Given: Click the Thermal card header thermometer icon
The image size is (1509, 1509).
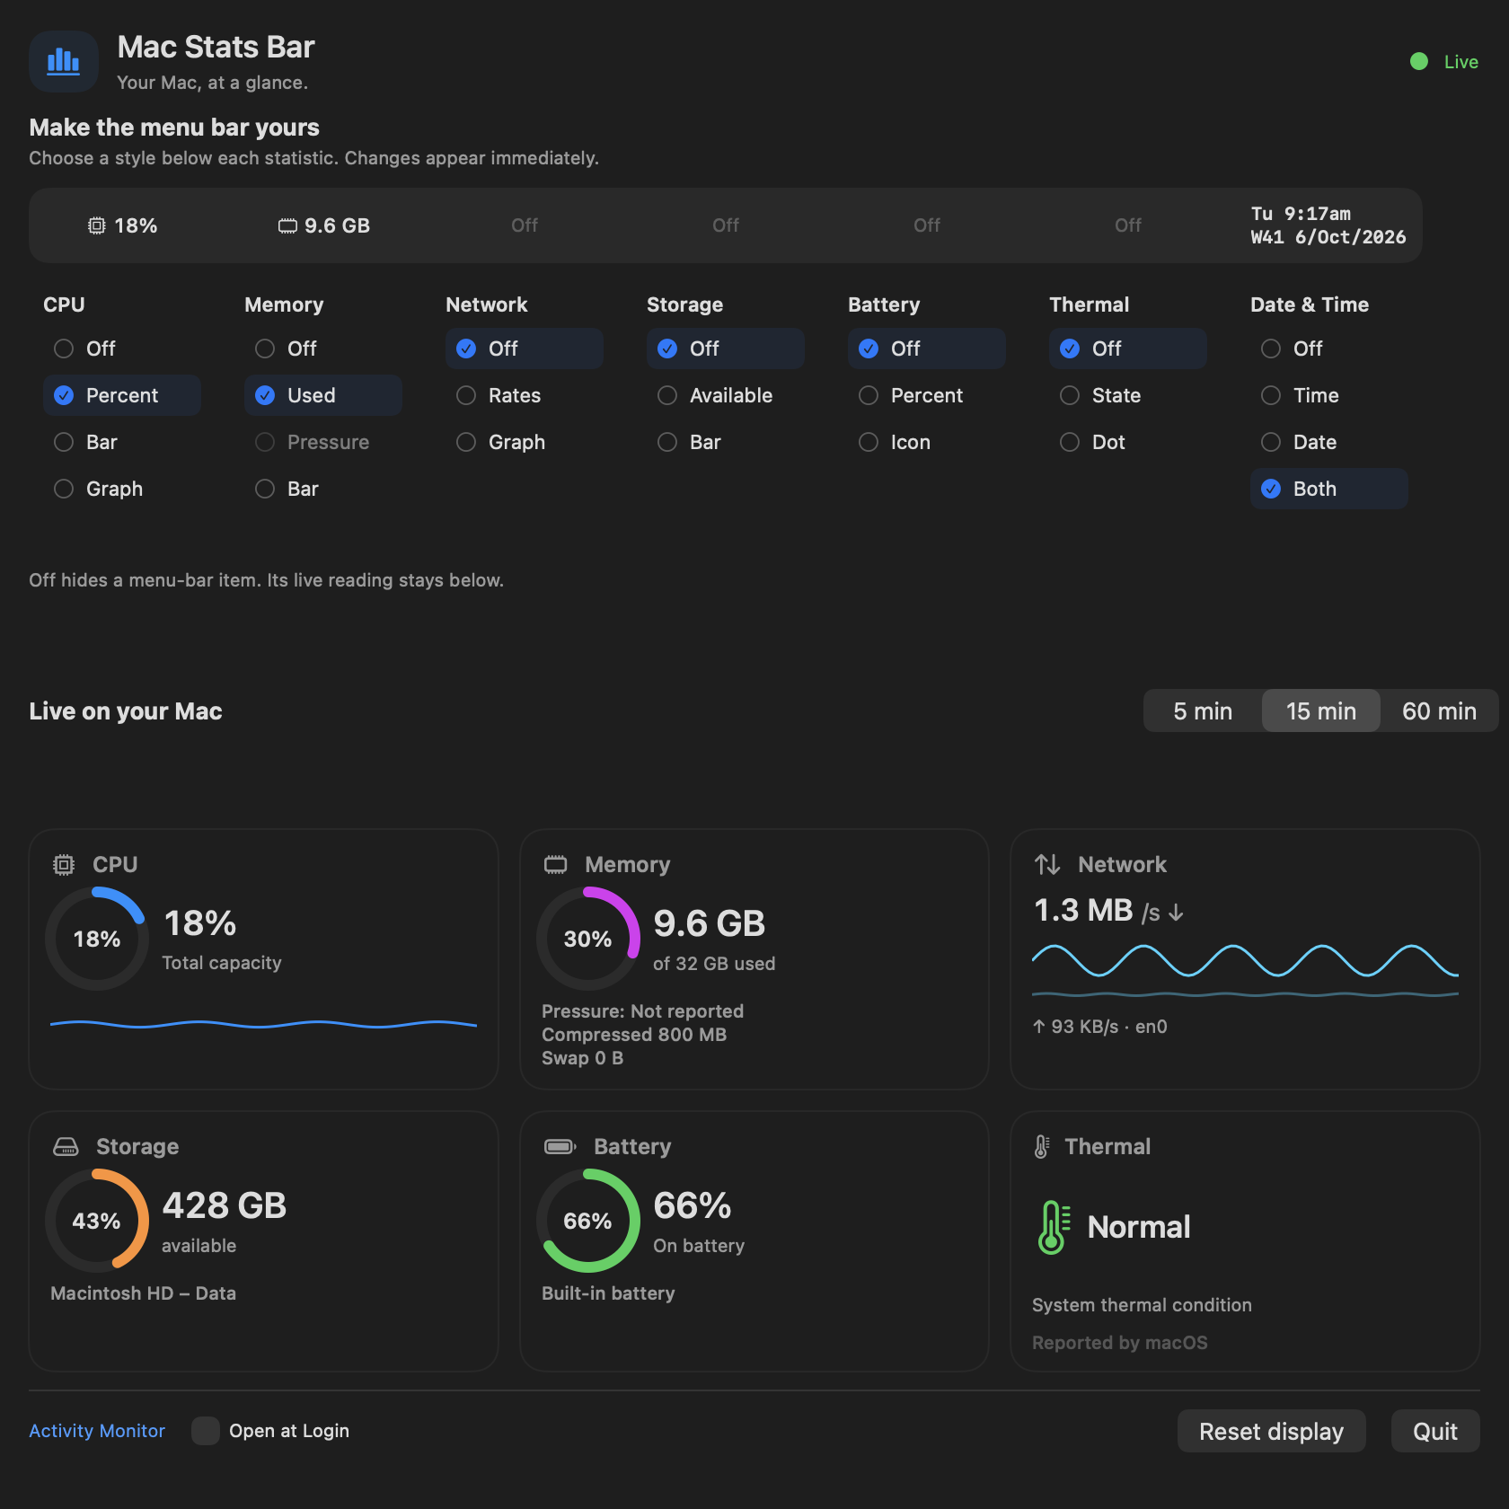Looking at the screenshot, I should [x=1042, y=1146].
